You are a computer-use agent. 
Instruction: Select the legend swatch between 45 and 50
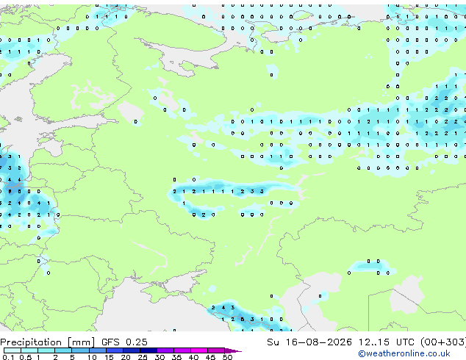click(216, 350)
